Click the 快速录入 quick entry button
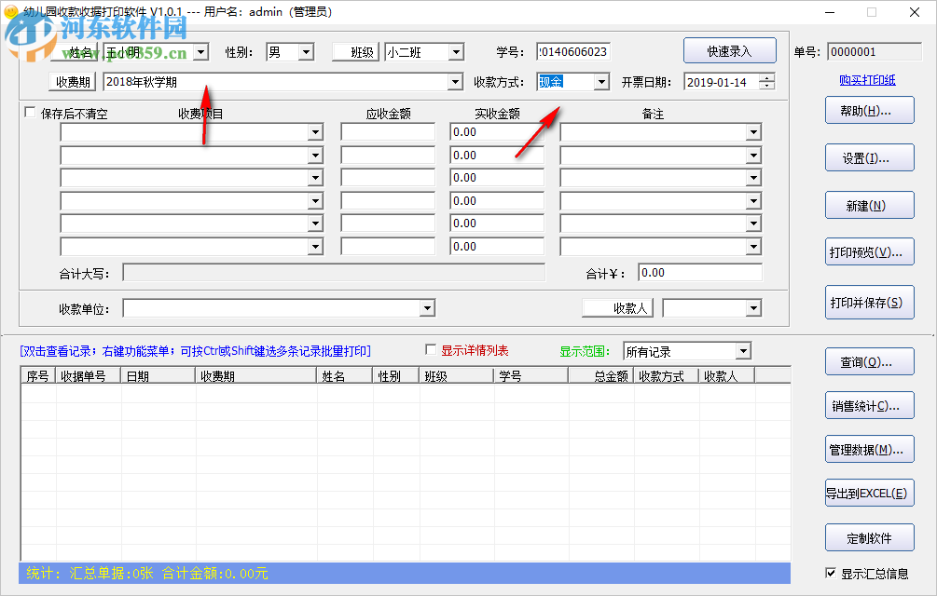The height and width of the screenshot is (596, 937). pos(730,51)
